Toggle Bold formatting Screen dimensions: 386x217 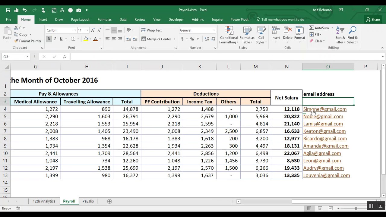pyautogui.click(x=49, y=39)
